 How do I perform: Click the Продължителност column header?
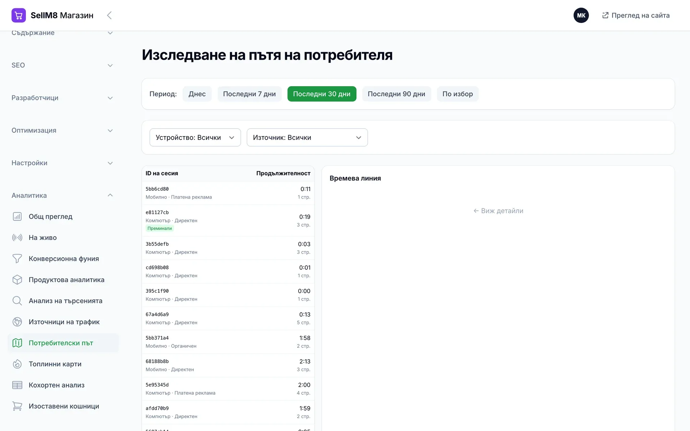coord(283,173)
